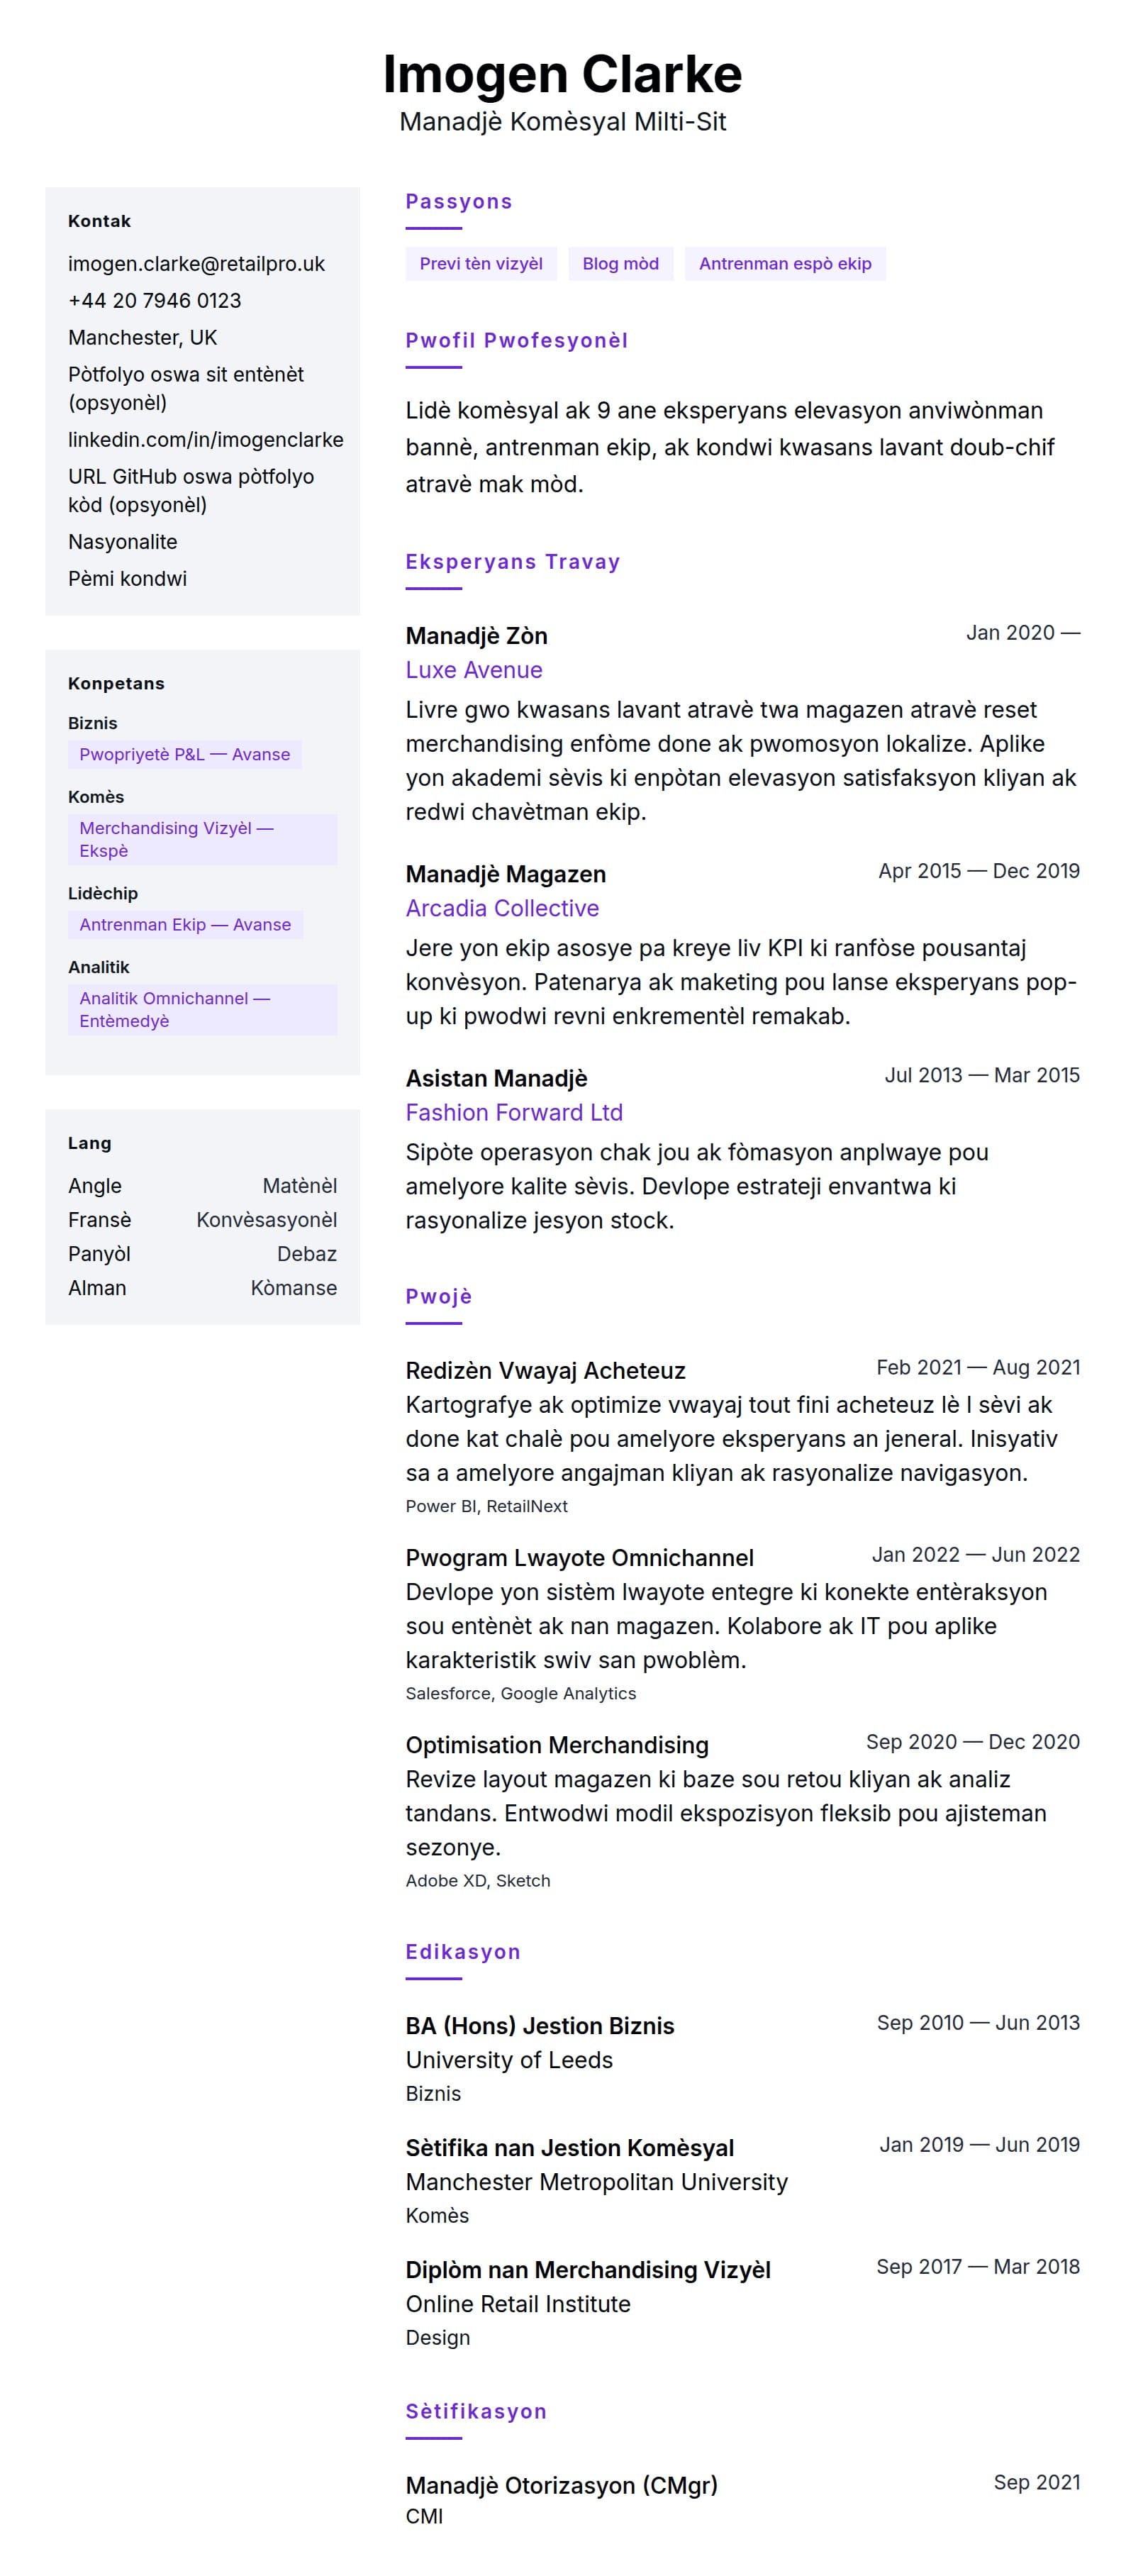This screenshot has width=1126, height=2576.
Task: Click the Manadjè Otorizasyon (CMgr) certification
Action: click(561, 2485)
